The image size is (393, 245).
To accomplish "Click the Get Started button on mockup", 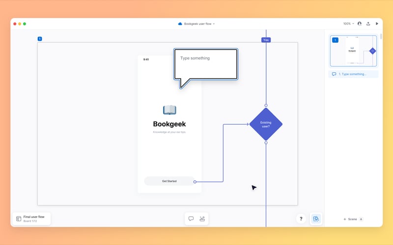I will tap(169, 181).
